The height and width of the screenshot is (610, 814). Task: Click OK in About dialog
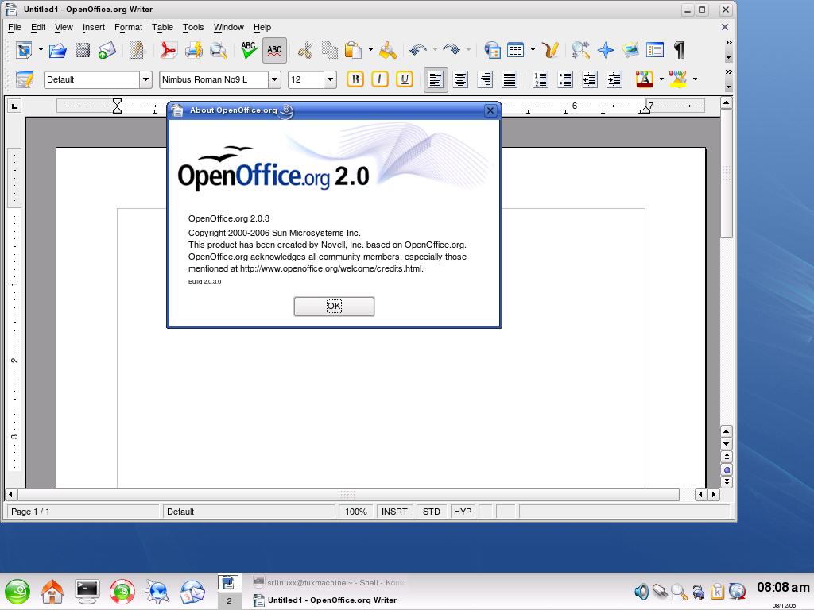coord(334,306)
